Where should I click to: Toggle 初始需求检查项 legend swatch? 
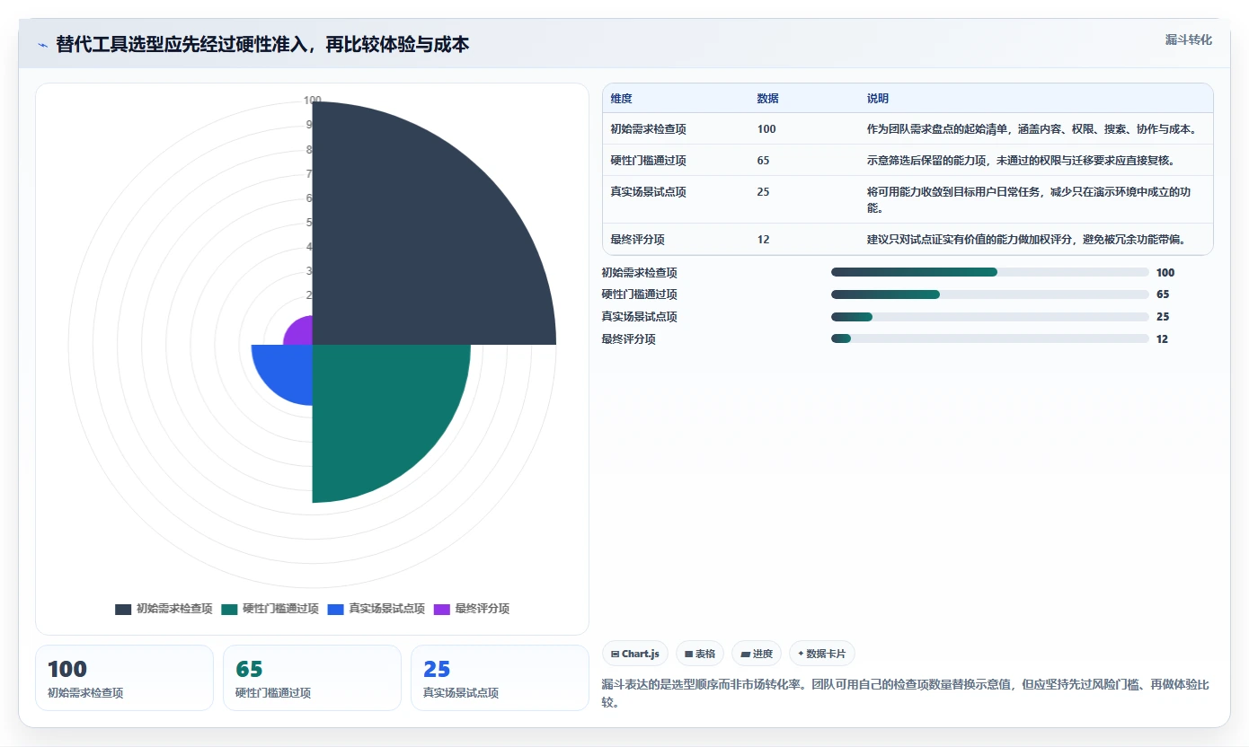(123, 609)
